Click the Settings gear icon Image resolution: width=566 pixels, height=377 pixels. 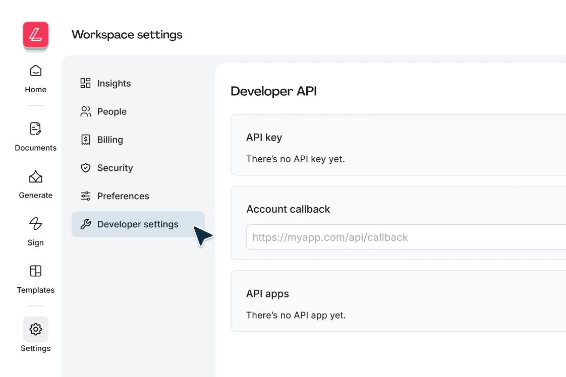[x=36, y=329]
